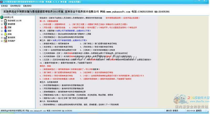Click the [科目设置] step text
This screenshot has width=210, height=114.
point(52,24)
